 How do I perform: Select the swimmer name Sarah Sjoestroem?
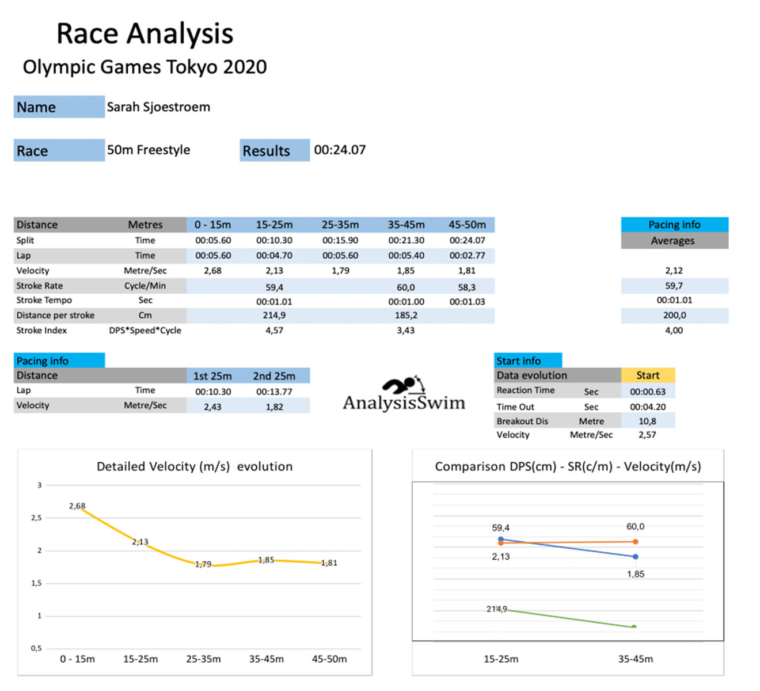tap(158, 107)
